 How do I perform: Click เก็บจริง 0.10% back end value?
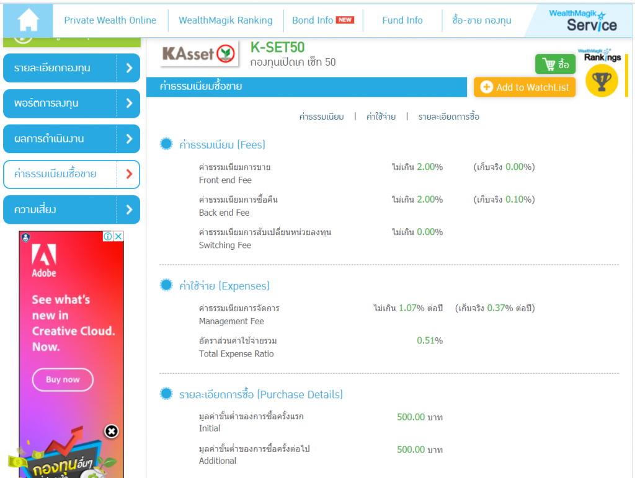[x=504, y=200]
